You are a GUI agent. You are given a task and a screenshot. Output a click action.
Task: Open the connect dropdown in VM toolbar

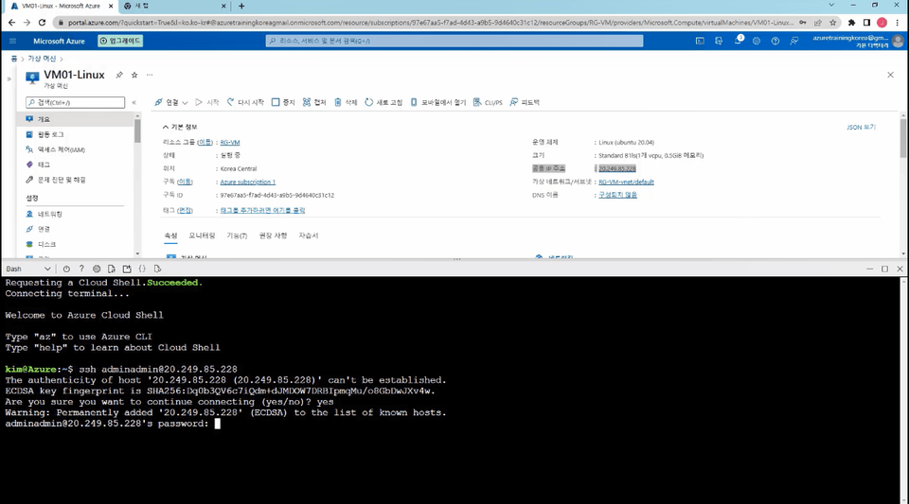click(x=171, y=102)
